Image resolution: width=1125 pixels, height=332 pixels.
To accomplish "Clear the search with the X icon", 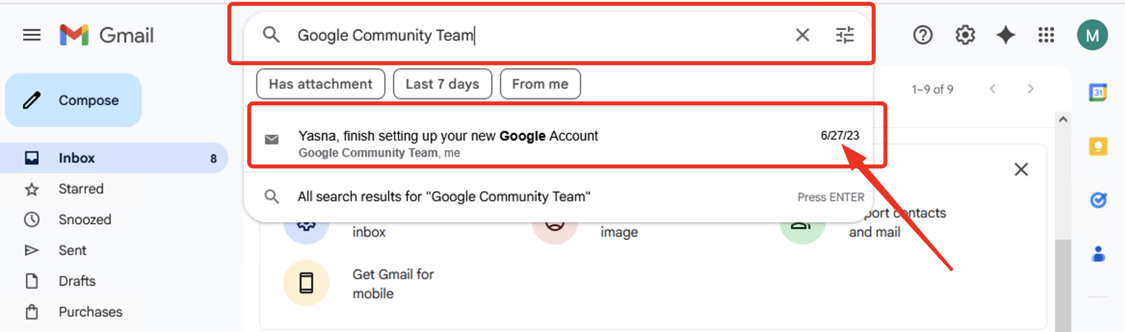I will (x=802, y=35).
